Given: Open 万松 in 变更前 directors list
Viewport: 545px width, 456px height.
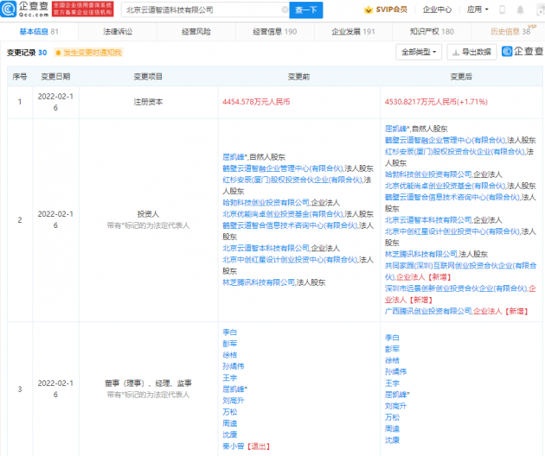Looking at the screenshot, I should (x=230, y=412).
